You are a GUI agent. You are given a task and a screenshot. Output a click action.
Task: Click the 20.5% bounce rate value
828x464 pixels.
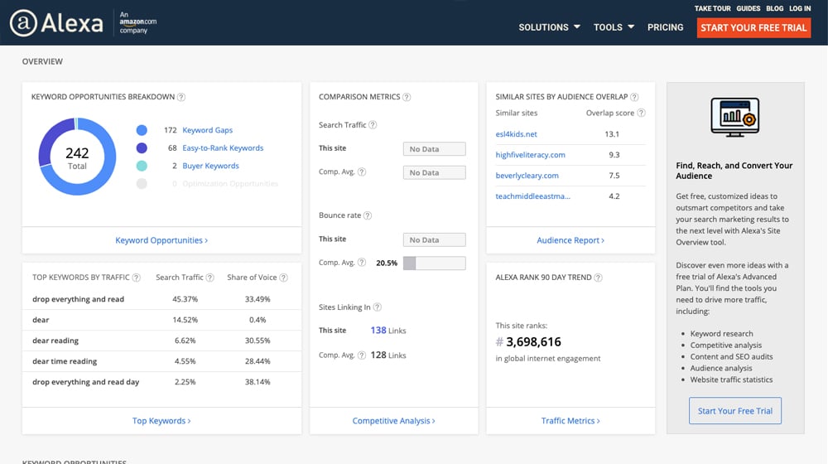click(x=387, y=263)
